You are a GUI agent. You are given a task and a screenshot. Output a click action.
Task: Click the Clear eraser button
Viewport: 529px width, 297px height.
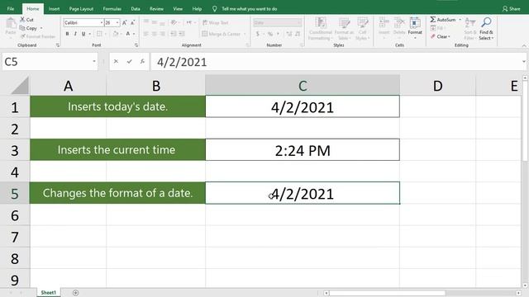(441, 36)
